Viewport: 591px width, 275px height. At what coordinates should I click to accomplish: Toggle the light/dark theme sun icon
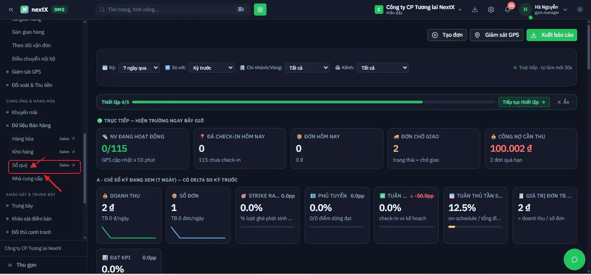coord(580,10)
